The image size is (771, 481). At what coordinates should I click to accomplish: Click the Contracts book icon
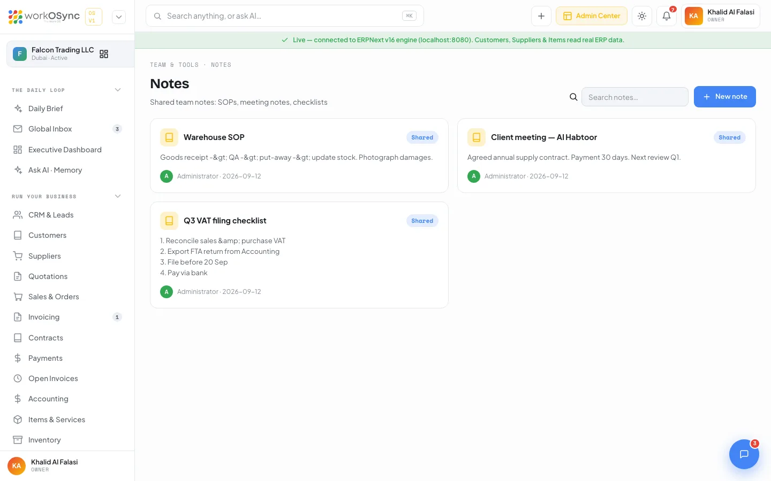click(x=18, y=338)
